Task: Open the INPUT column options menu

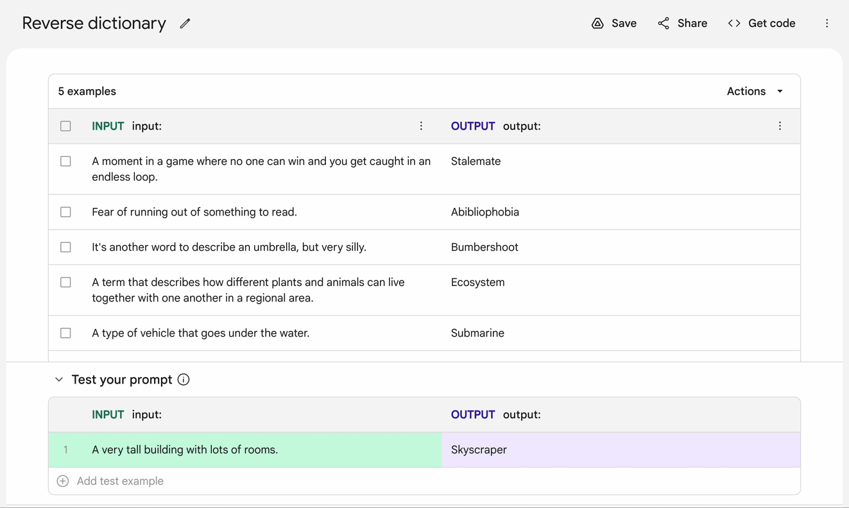Action: (x=421, y=126)
